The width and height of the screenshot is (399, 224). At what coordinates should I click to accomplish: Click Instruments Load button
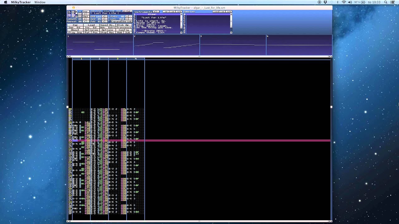(x=172, y=12)
